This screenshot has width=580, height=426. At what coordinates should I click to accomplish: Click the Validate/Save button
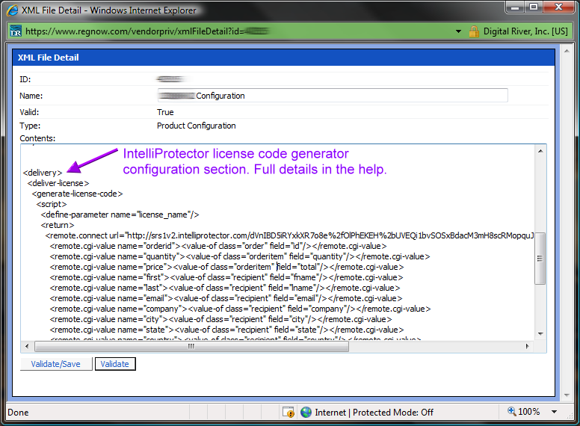(56, 364)
